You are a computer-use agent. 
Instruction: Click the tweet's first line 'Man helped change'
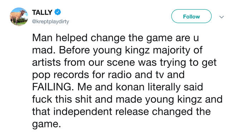tap(79, 38)
